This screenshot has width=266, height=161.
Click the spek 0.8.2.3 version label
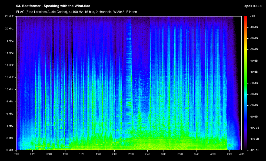253,6
